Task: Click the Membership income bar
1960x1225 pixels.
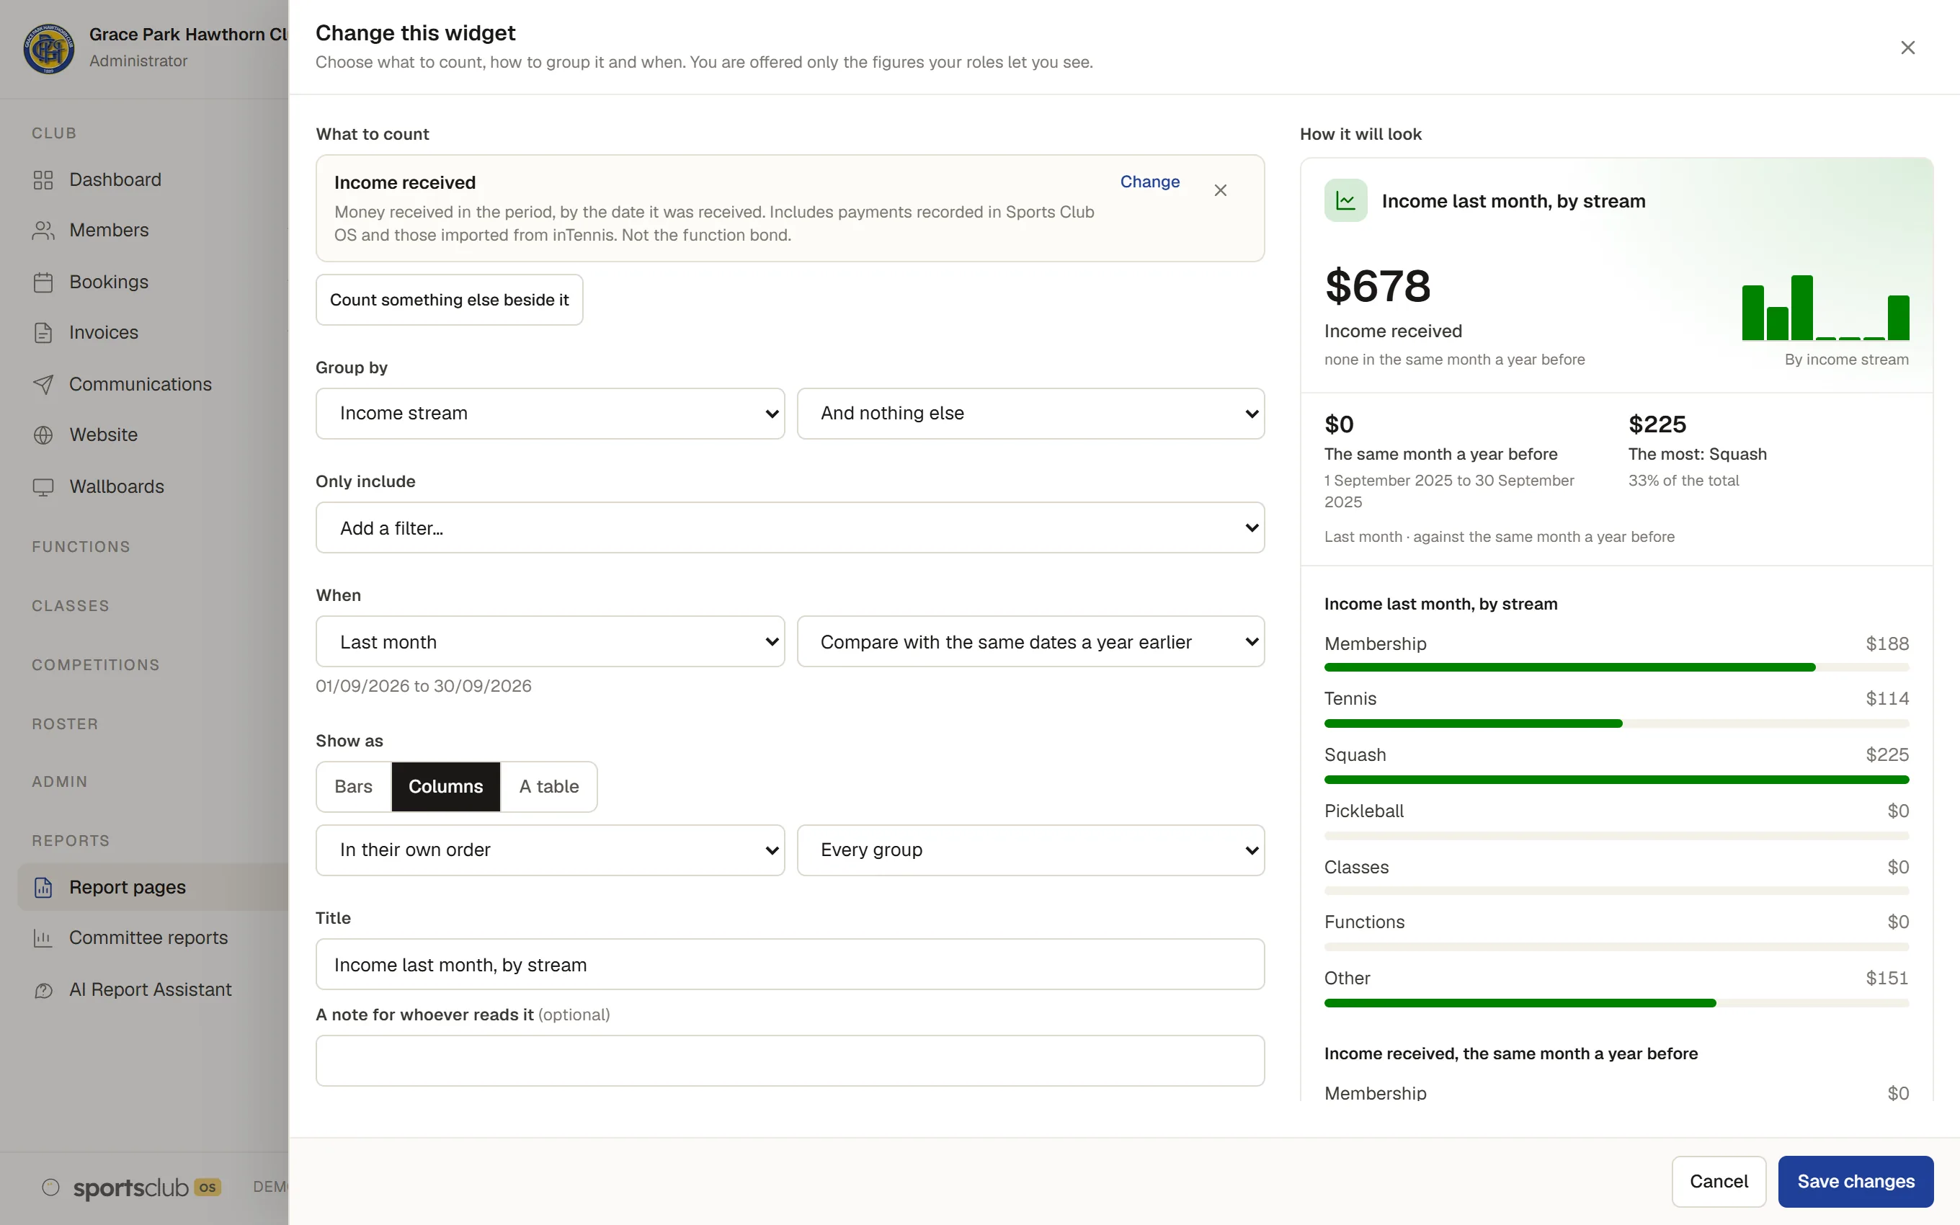Action: (1616, 667)
